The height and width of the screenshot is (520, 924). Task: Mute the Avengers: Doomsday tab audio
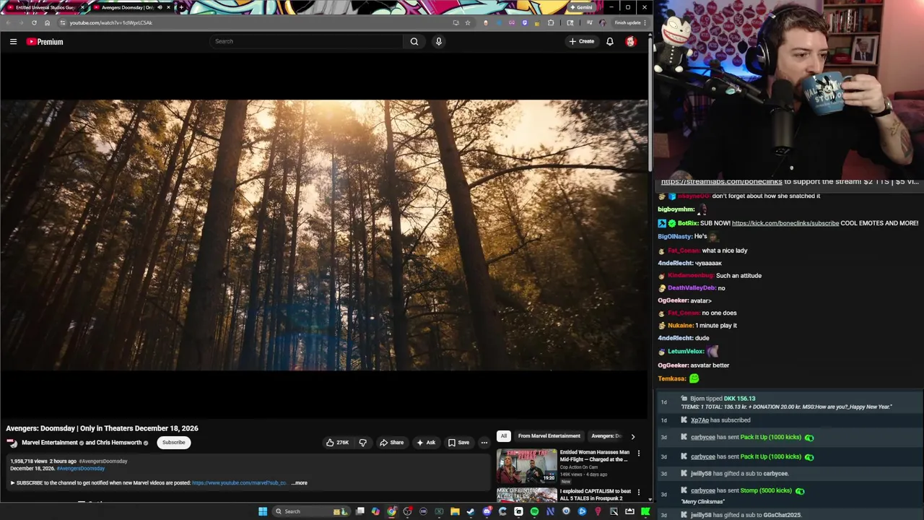(x=160, y=7)
